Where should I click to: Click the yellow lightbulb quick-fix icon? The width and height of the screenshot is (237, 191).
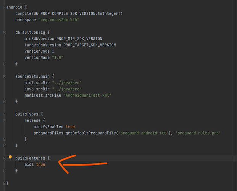point(10,157)
